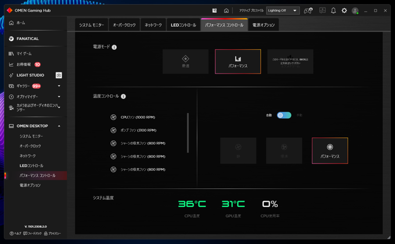Click the 温度コントロール info icon
395x244 pixels.
click(x=123, y=96)
